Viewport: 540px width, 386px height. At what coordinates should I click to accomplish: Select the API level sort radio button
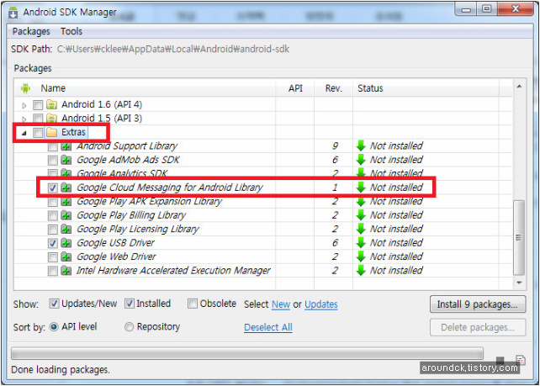point(54,326)
